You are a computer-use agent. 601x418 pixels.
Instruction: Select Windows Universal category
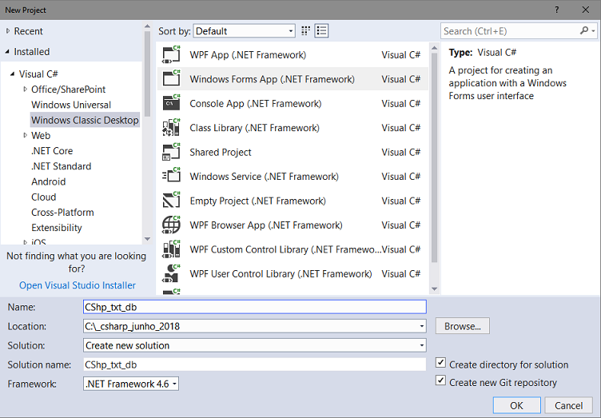[71, 105]
